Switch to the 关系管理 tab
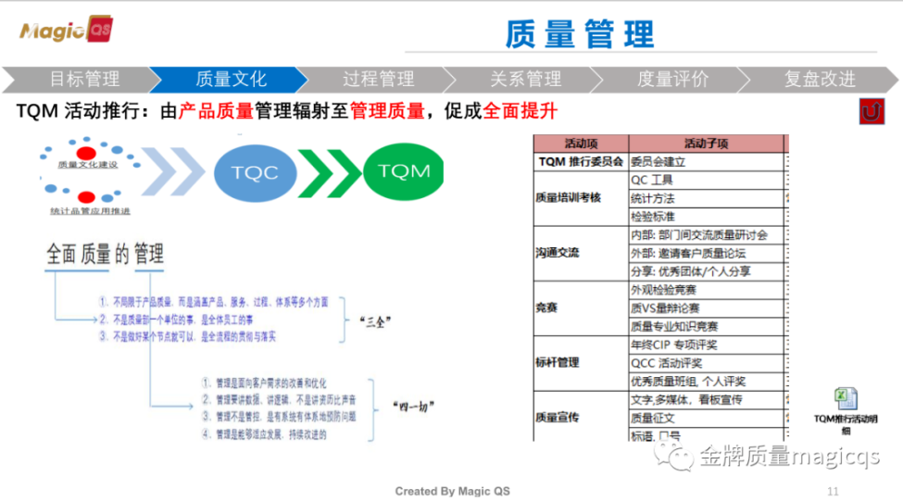 (x=526, y=79)
